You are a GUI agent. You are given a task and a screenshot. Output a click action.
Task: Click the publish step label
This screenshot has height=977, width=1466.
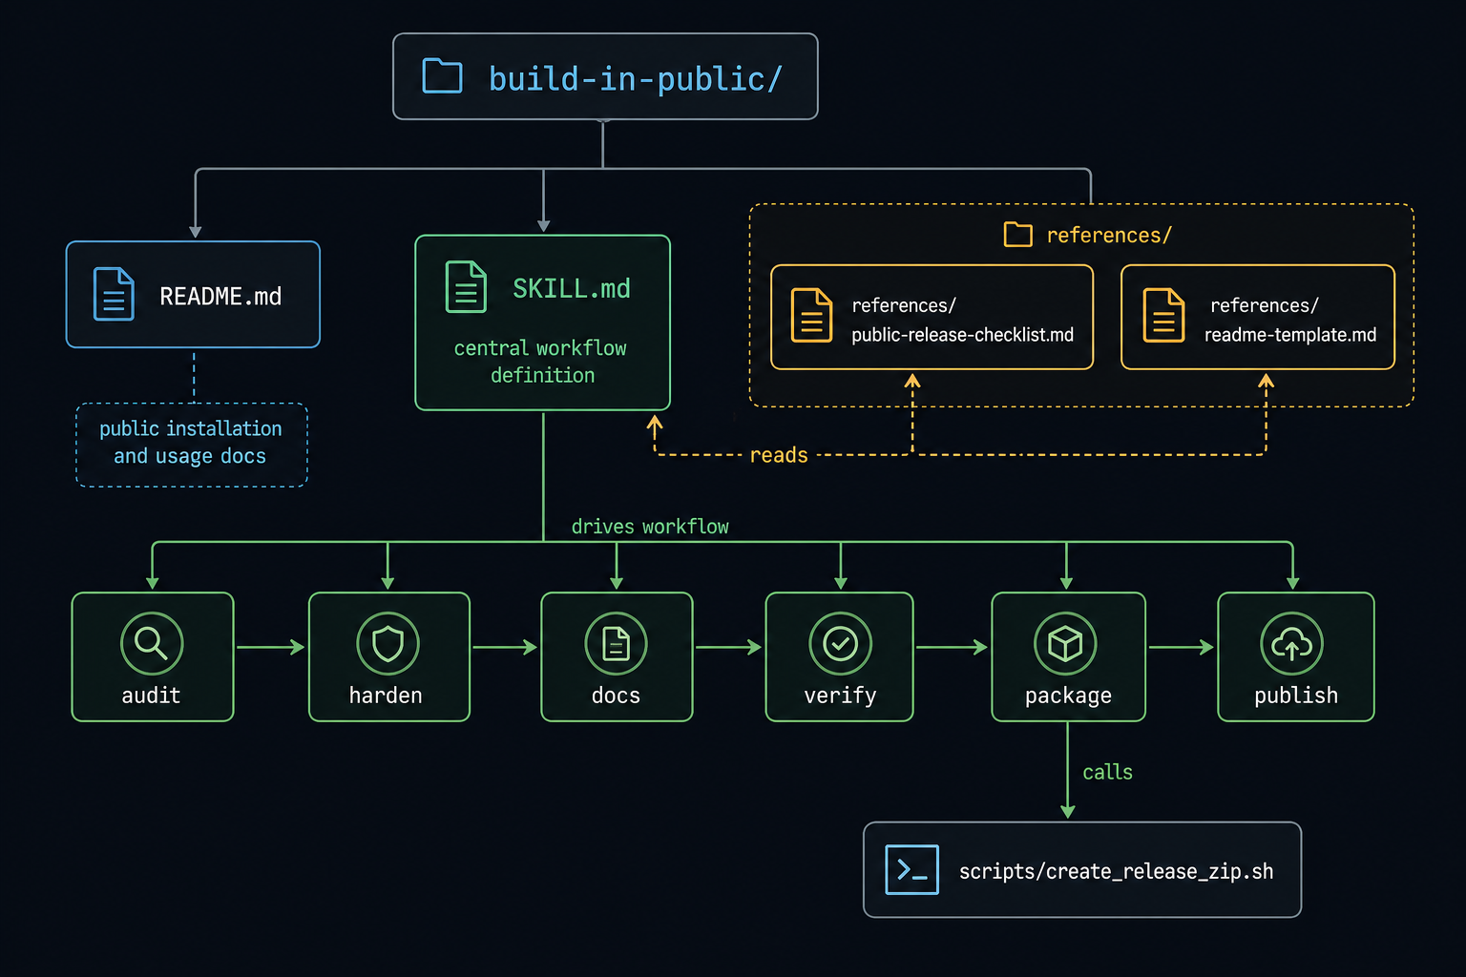[x=1295, y=696]
